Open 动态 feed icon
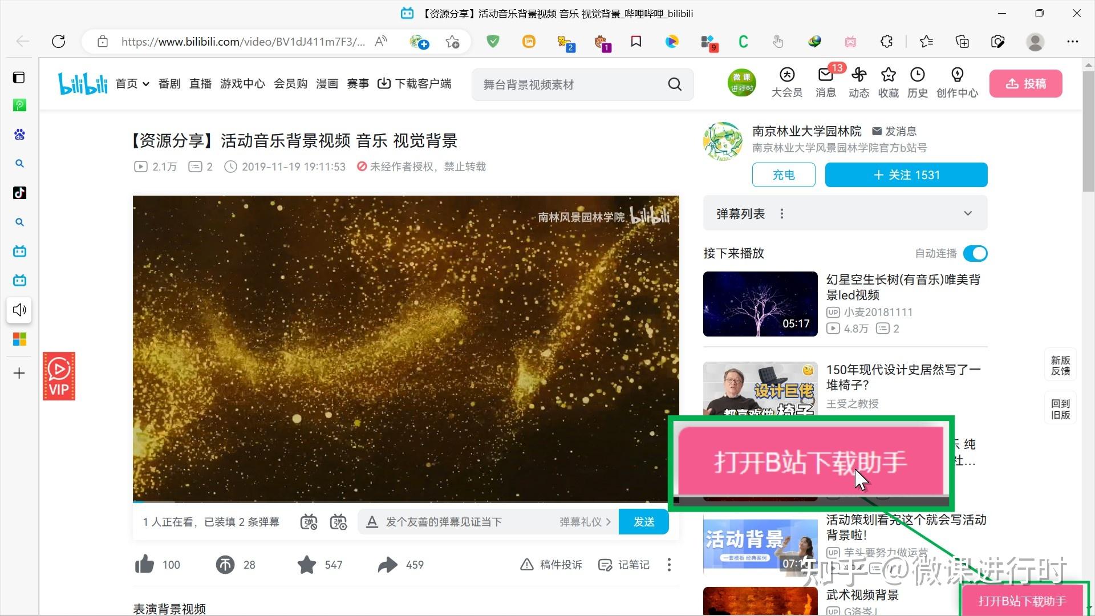The image size is (1095, 616). [x=859, y=83]
